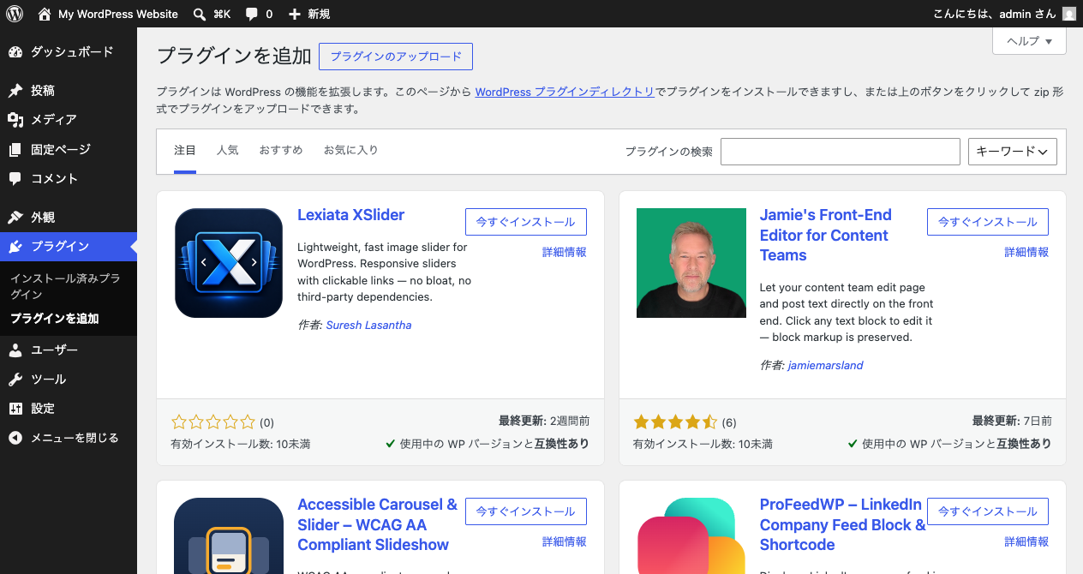Click the 外観 paintbrush icon
This screenshot has height=574, width=1083.
tap(15, 218)
